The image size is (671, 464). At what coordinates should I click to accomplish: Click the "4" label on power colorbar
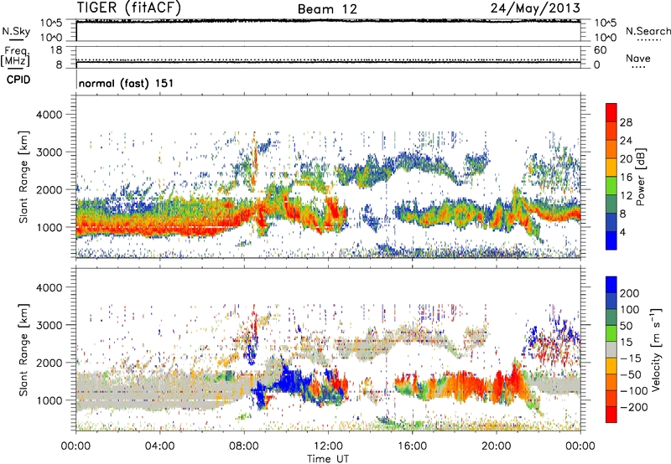coord(623,233)
